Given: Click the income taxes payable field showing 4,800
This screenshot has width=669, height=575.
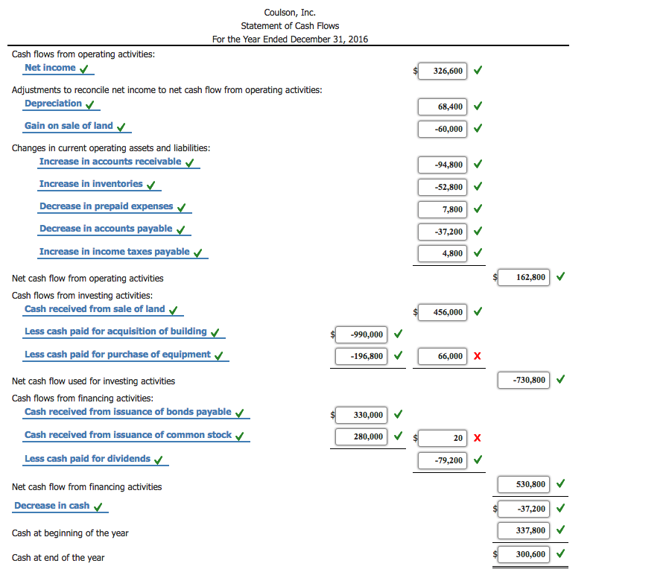Looking at the screenshot, I should [x=443, y=253].
